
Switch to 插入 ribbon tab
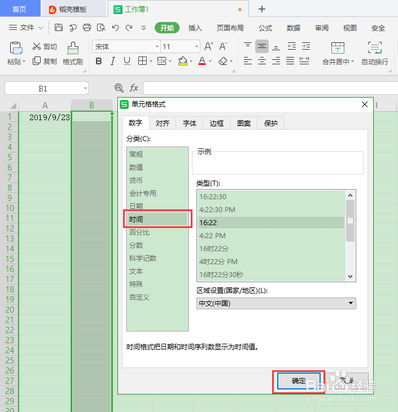[195, 28]
